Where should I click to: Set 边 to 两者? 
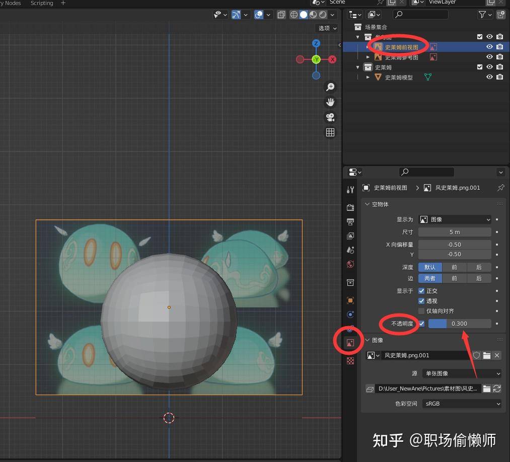tap(430, 278)
